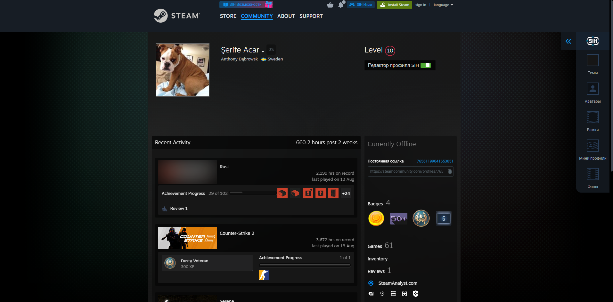
Task: Click the bulldog profile avatar
Action: tap(183, 70)
